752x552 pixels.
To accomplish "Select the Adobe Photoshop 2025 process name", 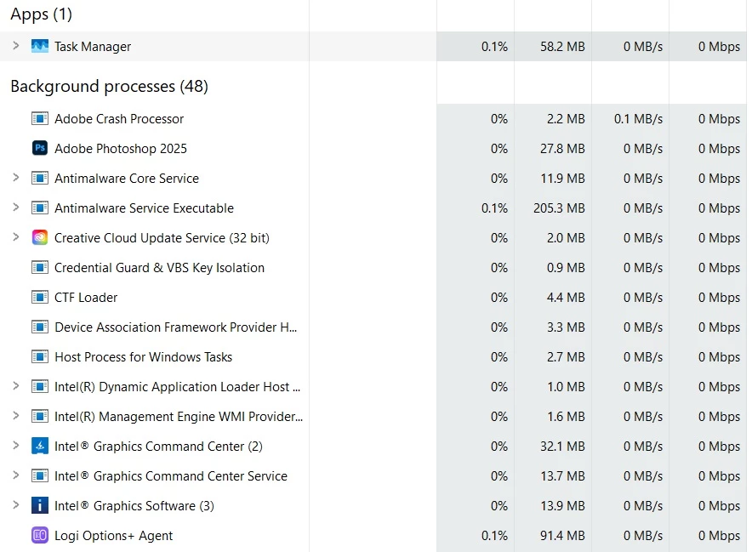I will pos(121,149).
